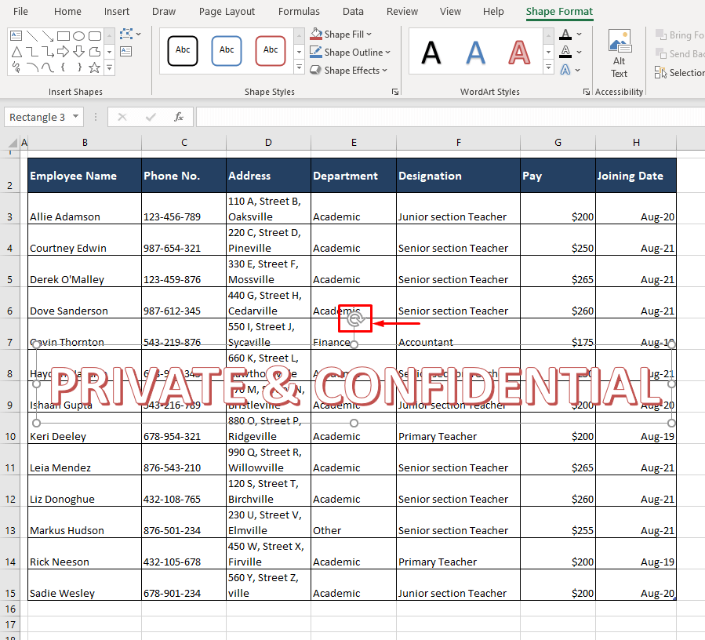Open the Edit Shape menu
Image resolution: width=705 pixels, height=640 pixels.
point(127,35)
